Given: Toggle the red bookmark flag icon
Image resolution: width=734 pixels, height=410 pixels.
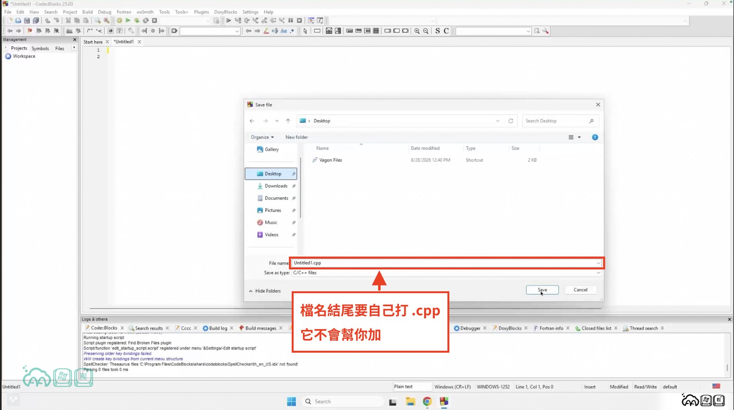Looking at the screenshot, I should [30, 31].
